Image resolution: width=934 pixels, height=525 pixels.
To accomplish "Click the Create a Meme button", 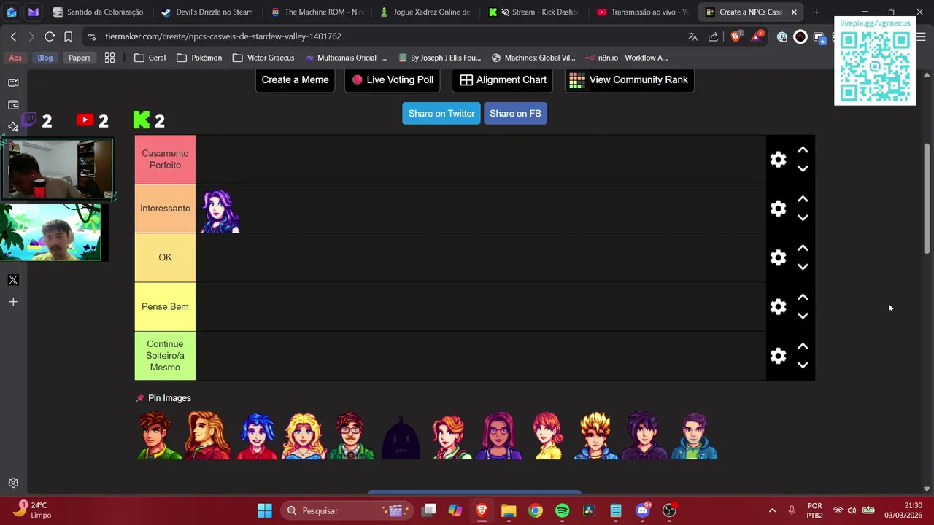I will pos(295,79).
